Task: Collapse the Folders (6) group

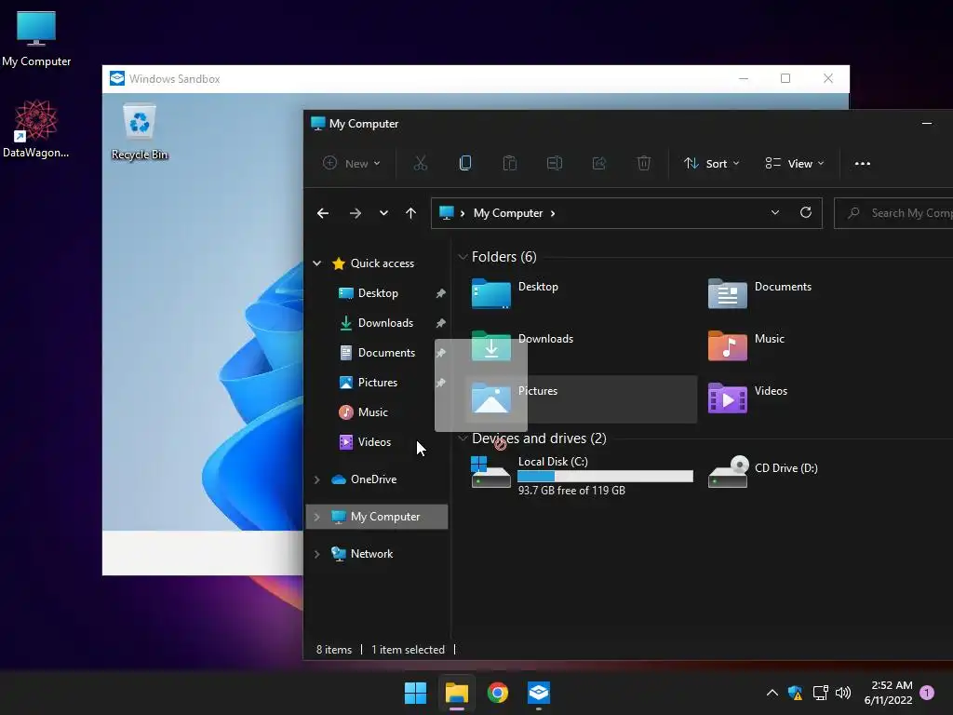Action: pos(463,257)
